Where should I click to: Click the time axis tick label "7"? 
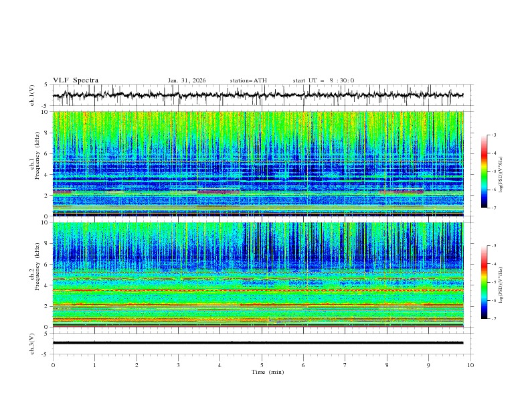click(345, 365)
